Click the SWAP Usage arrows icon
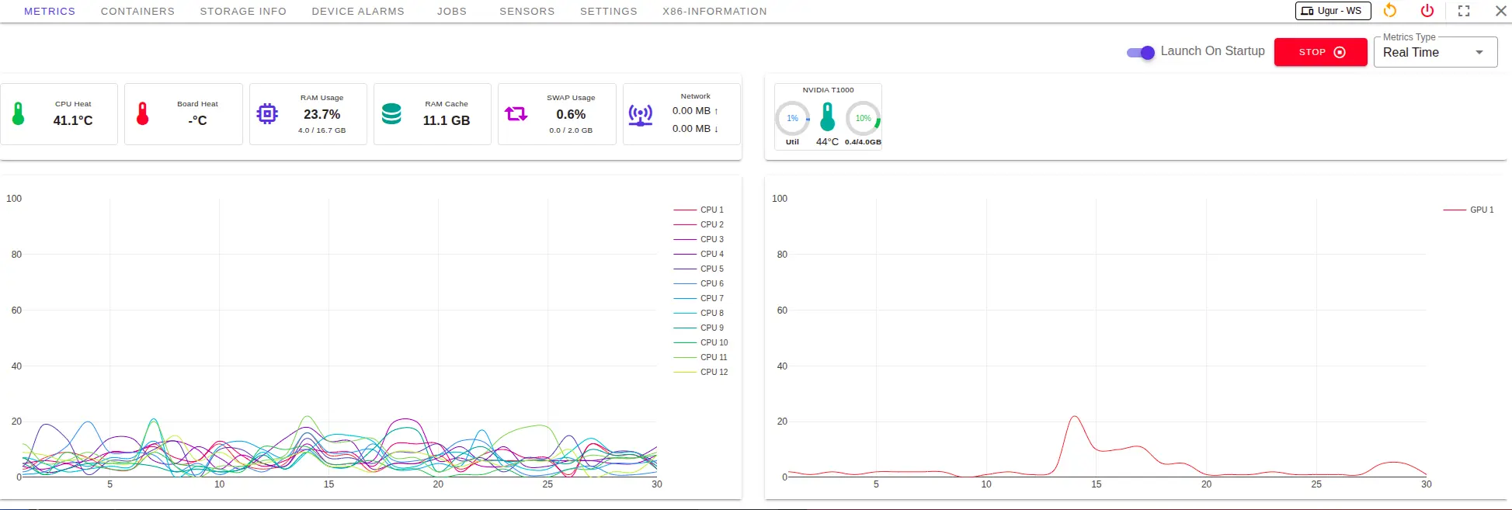The image size is (1512, 510). click(x=516, y=114)
